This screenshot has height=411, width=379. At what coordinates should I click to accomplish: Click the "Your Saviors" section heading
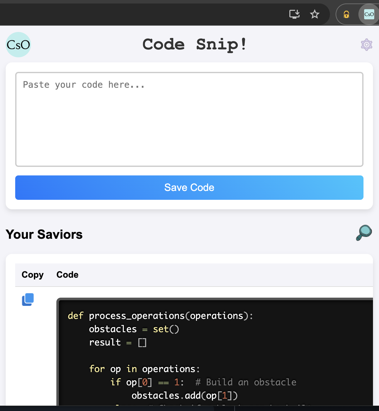[44, 234]
